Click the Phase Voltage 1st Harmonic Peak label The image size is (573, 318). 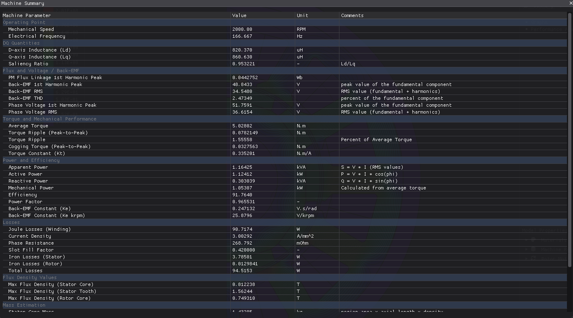[52, 105]
